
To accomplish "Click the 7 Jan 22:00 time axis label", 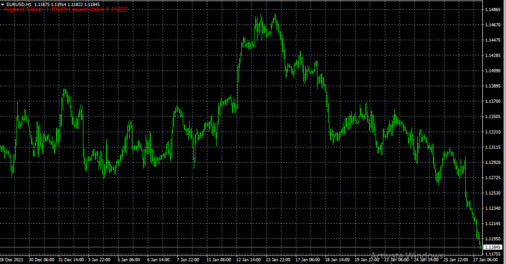I will [188, 260].
